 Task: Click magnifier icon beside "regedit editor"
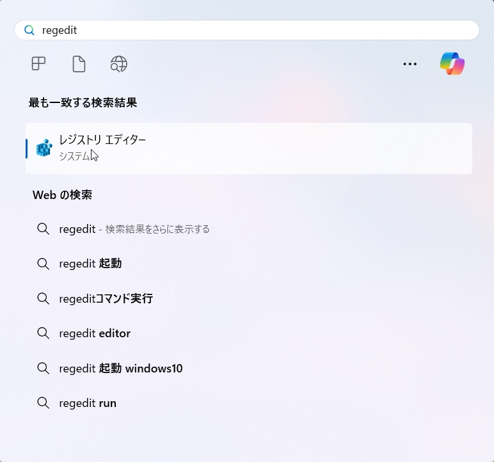tap(43, 333)
